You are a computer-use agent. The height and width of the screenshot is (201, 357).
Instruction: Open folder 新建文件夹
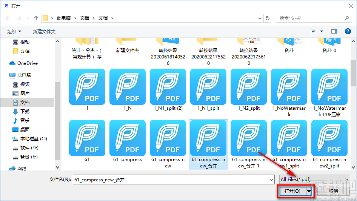[128, 46]
